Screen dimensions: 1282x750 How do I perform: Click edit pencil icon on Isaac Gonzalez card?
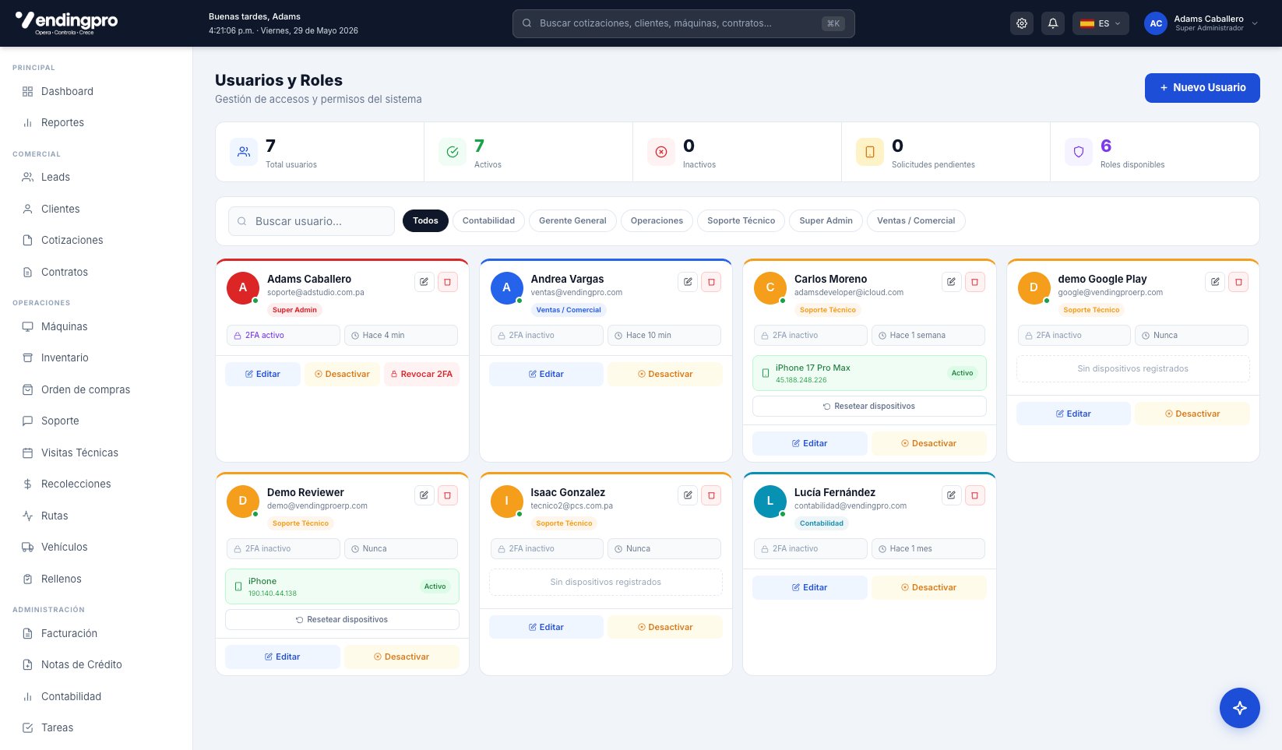click(688, 495)
